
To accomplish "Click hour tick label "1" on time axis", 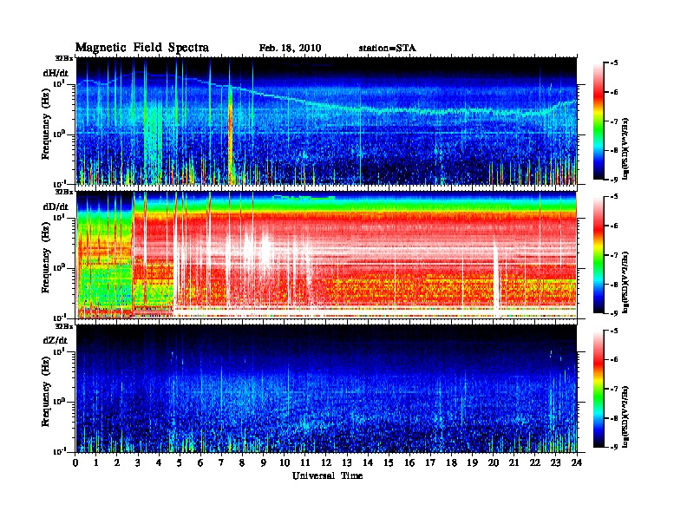I will click(x=96, y=462).
